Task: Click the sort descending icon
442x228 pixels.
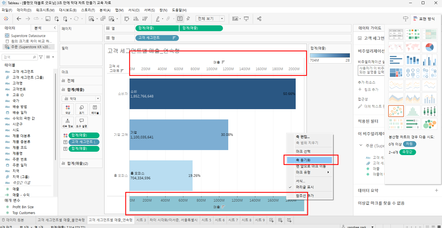Action: (x=145, y=19)
